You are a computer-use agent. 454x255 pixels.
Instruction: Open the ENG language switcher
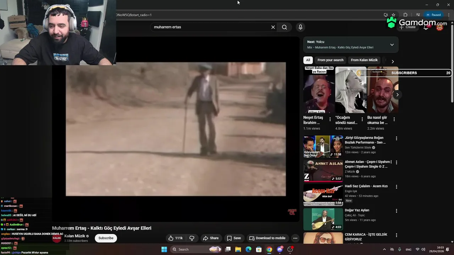[x=409, y=249]
